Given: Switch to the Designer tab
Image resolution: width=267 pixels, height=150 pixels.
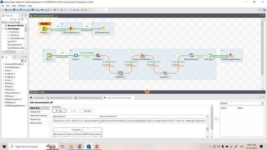Looking at the screenshot, I should 34,92.
